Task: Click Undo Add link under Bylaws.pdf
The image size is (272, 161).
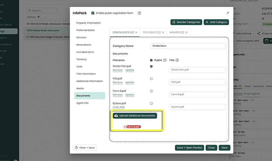Action: pyautogui.click(x=118, y=107)
